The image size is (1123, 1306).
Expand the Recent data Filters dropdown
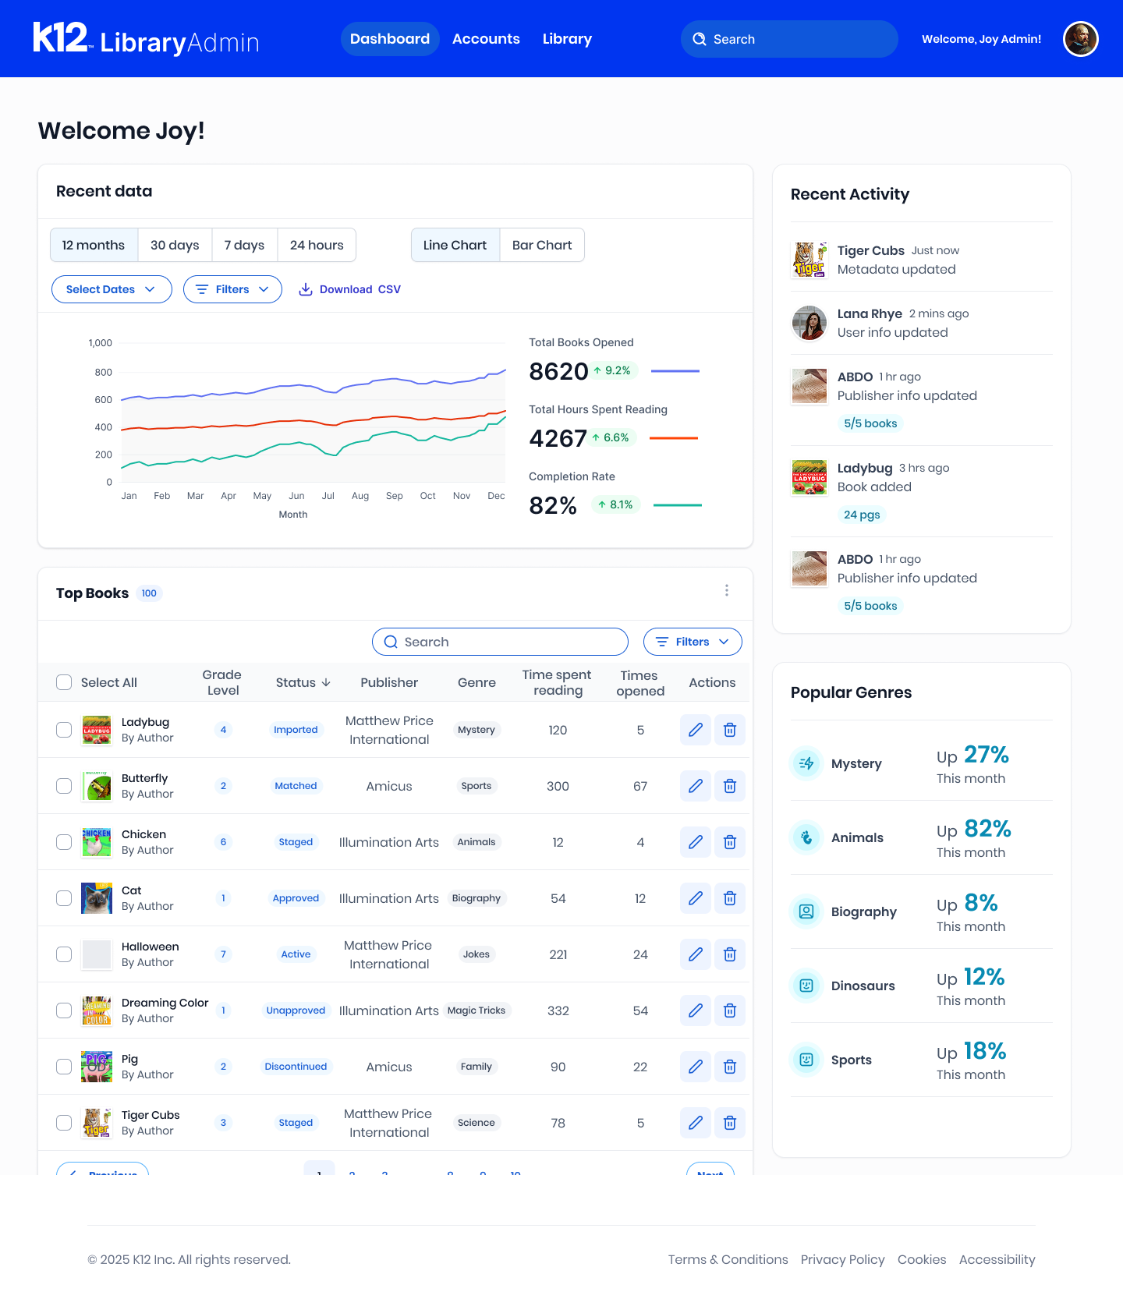(232, 289)
